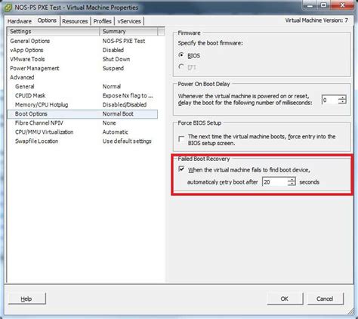This screenshot has width=358, height=319.
Task: Click the retry boot seconds field
Action: click(x=275, y=181)
